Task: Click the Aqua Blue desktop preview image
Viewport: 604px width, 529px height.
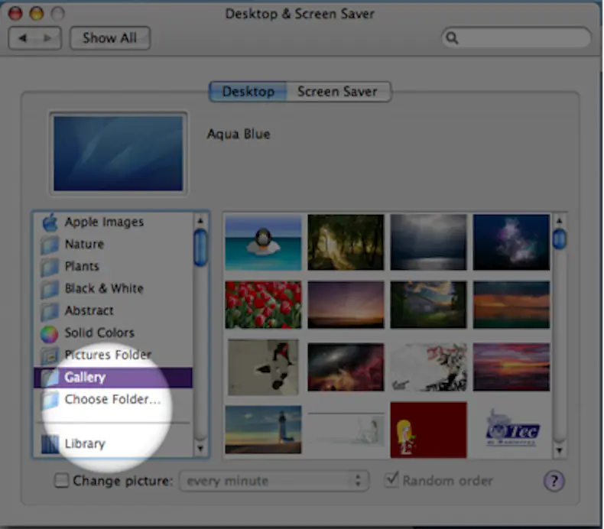Action: tap(119, 154)
